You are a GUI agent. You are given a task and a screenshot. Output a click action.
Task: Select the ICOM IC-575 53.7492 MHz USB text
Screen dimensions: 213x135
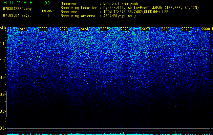point(136,12)
